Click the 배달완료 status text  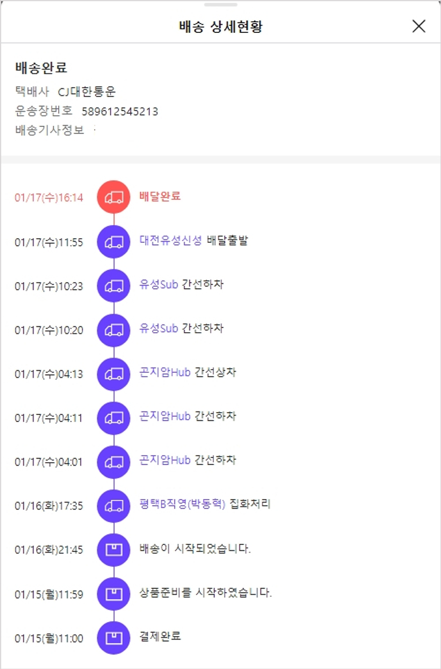point(160,196)
